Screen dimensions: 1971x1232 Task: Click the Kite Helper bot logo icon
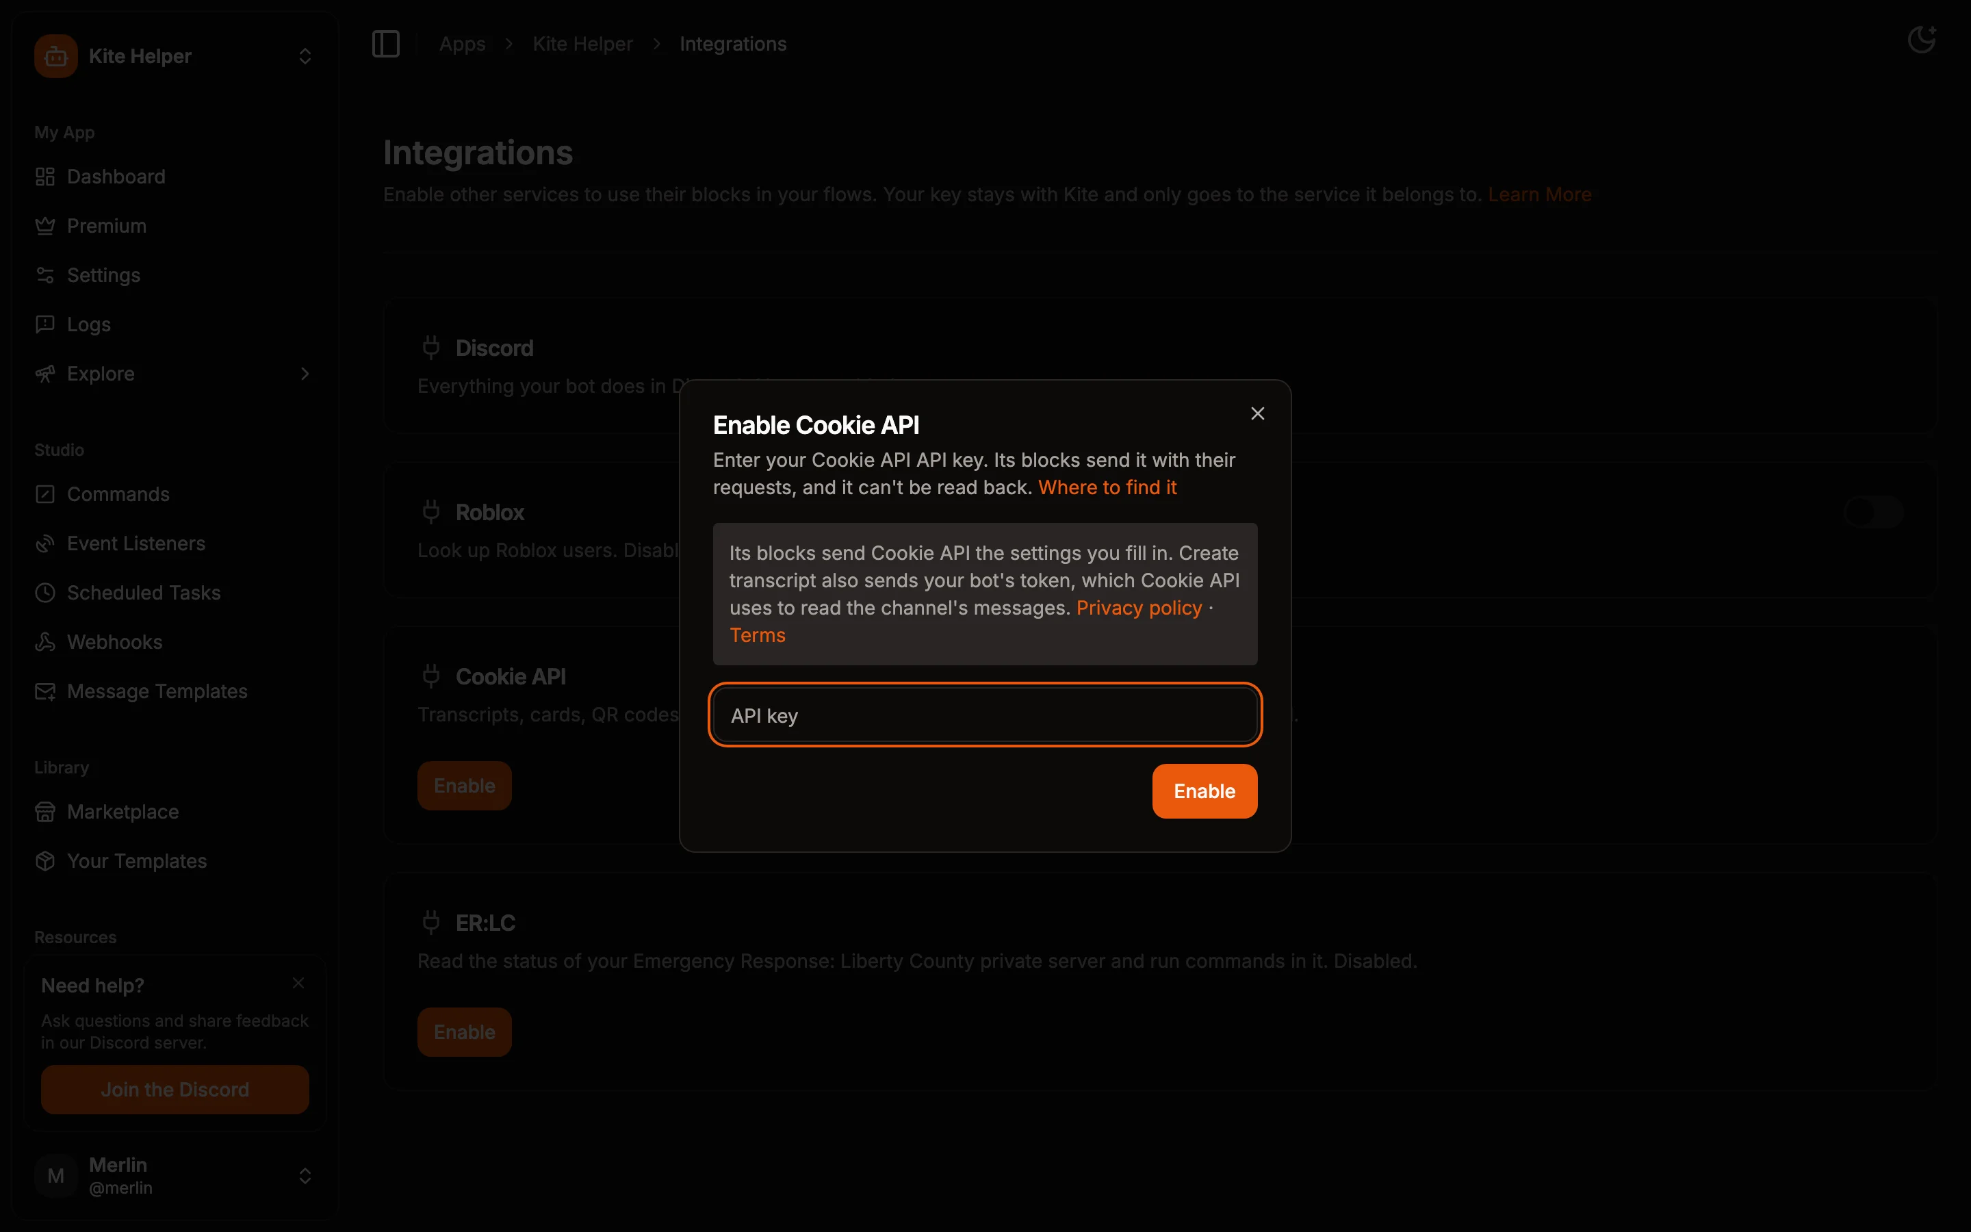coord(55,56)
